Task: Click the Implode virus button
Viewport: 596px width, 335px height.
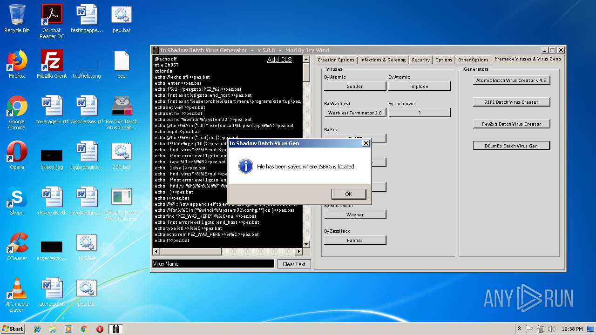Action: click(x=419, y=86)
